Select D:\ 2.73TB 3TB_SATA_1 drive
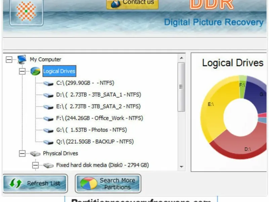The height and width of the screenshot is (202, 269). (x=99, y=95)
